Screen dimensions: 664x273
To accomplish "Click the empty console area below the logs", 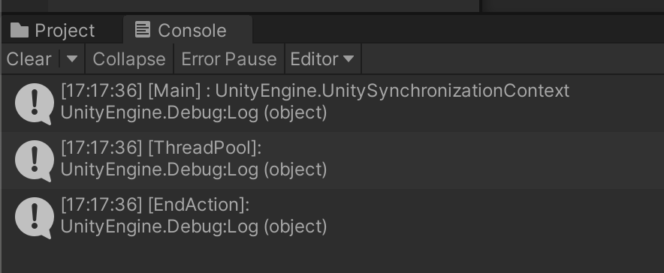I will tap(333, 259).
